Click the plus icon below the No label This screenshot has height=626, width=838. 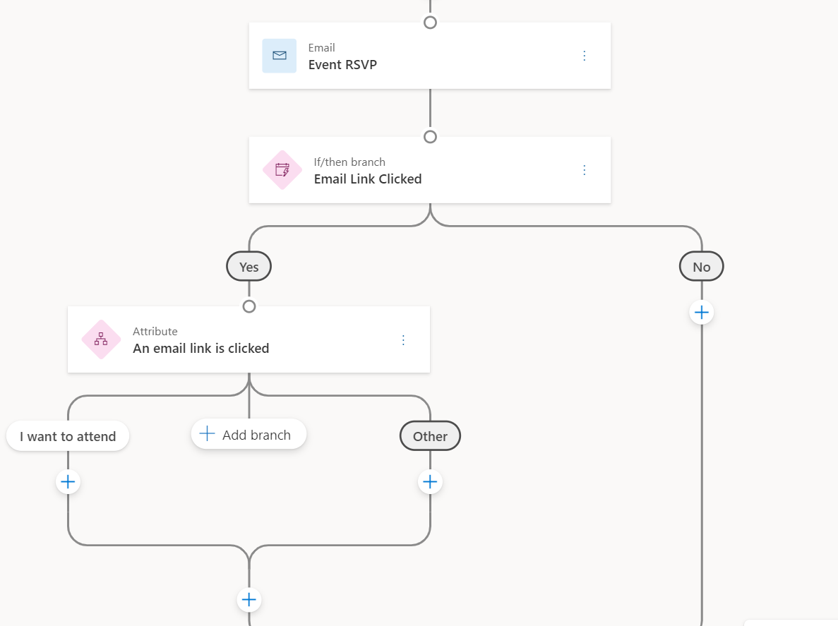[x=701, y=311]
